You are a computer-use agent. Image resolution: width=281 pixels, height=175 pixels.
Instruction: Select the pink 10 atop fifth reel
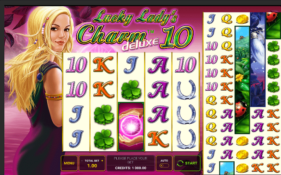(185, 65)
